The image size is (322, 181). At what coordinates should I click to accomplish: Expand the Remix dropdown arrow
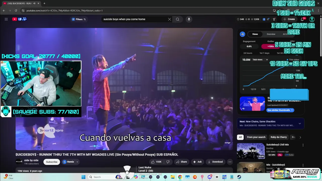[x=77, y=162]
